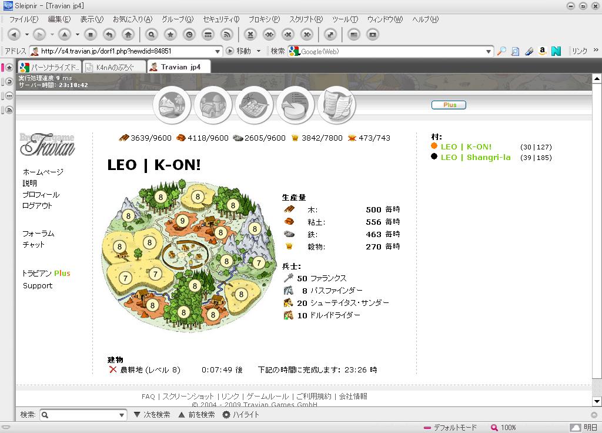Open the フォーラム link
602x433 pixels.
click(38, 233)
